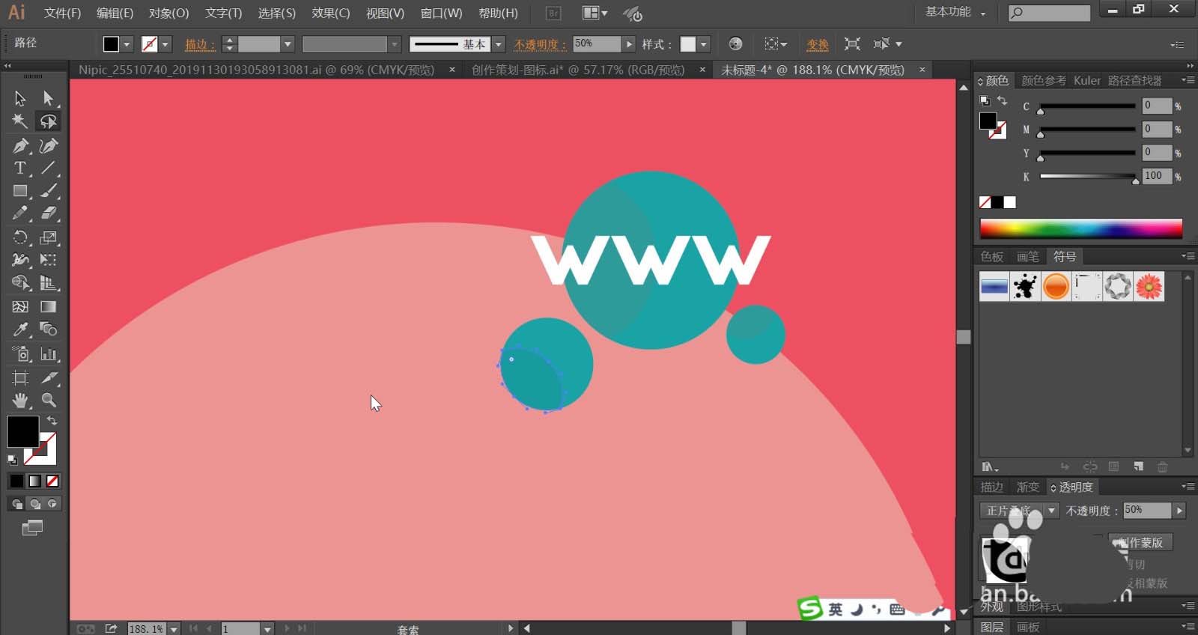Expand the opacity slider arrow in control bar
1198x635 pixels.
629,44
